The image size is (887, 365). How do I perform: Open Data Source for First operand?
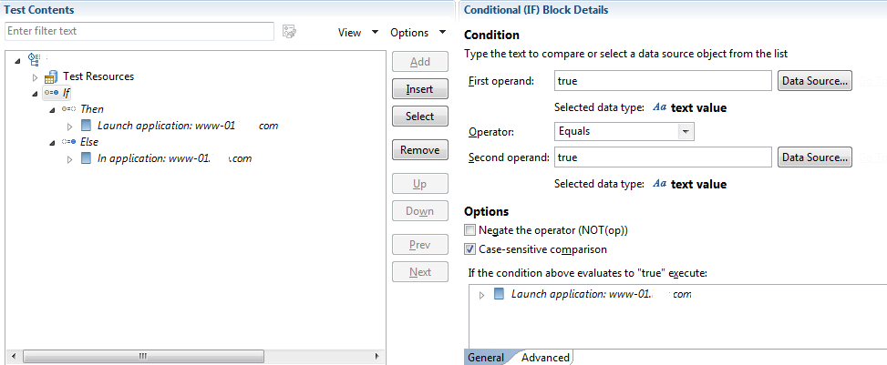click(815, 80)
